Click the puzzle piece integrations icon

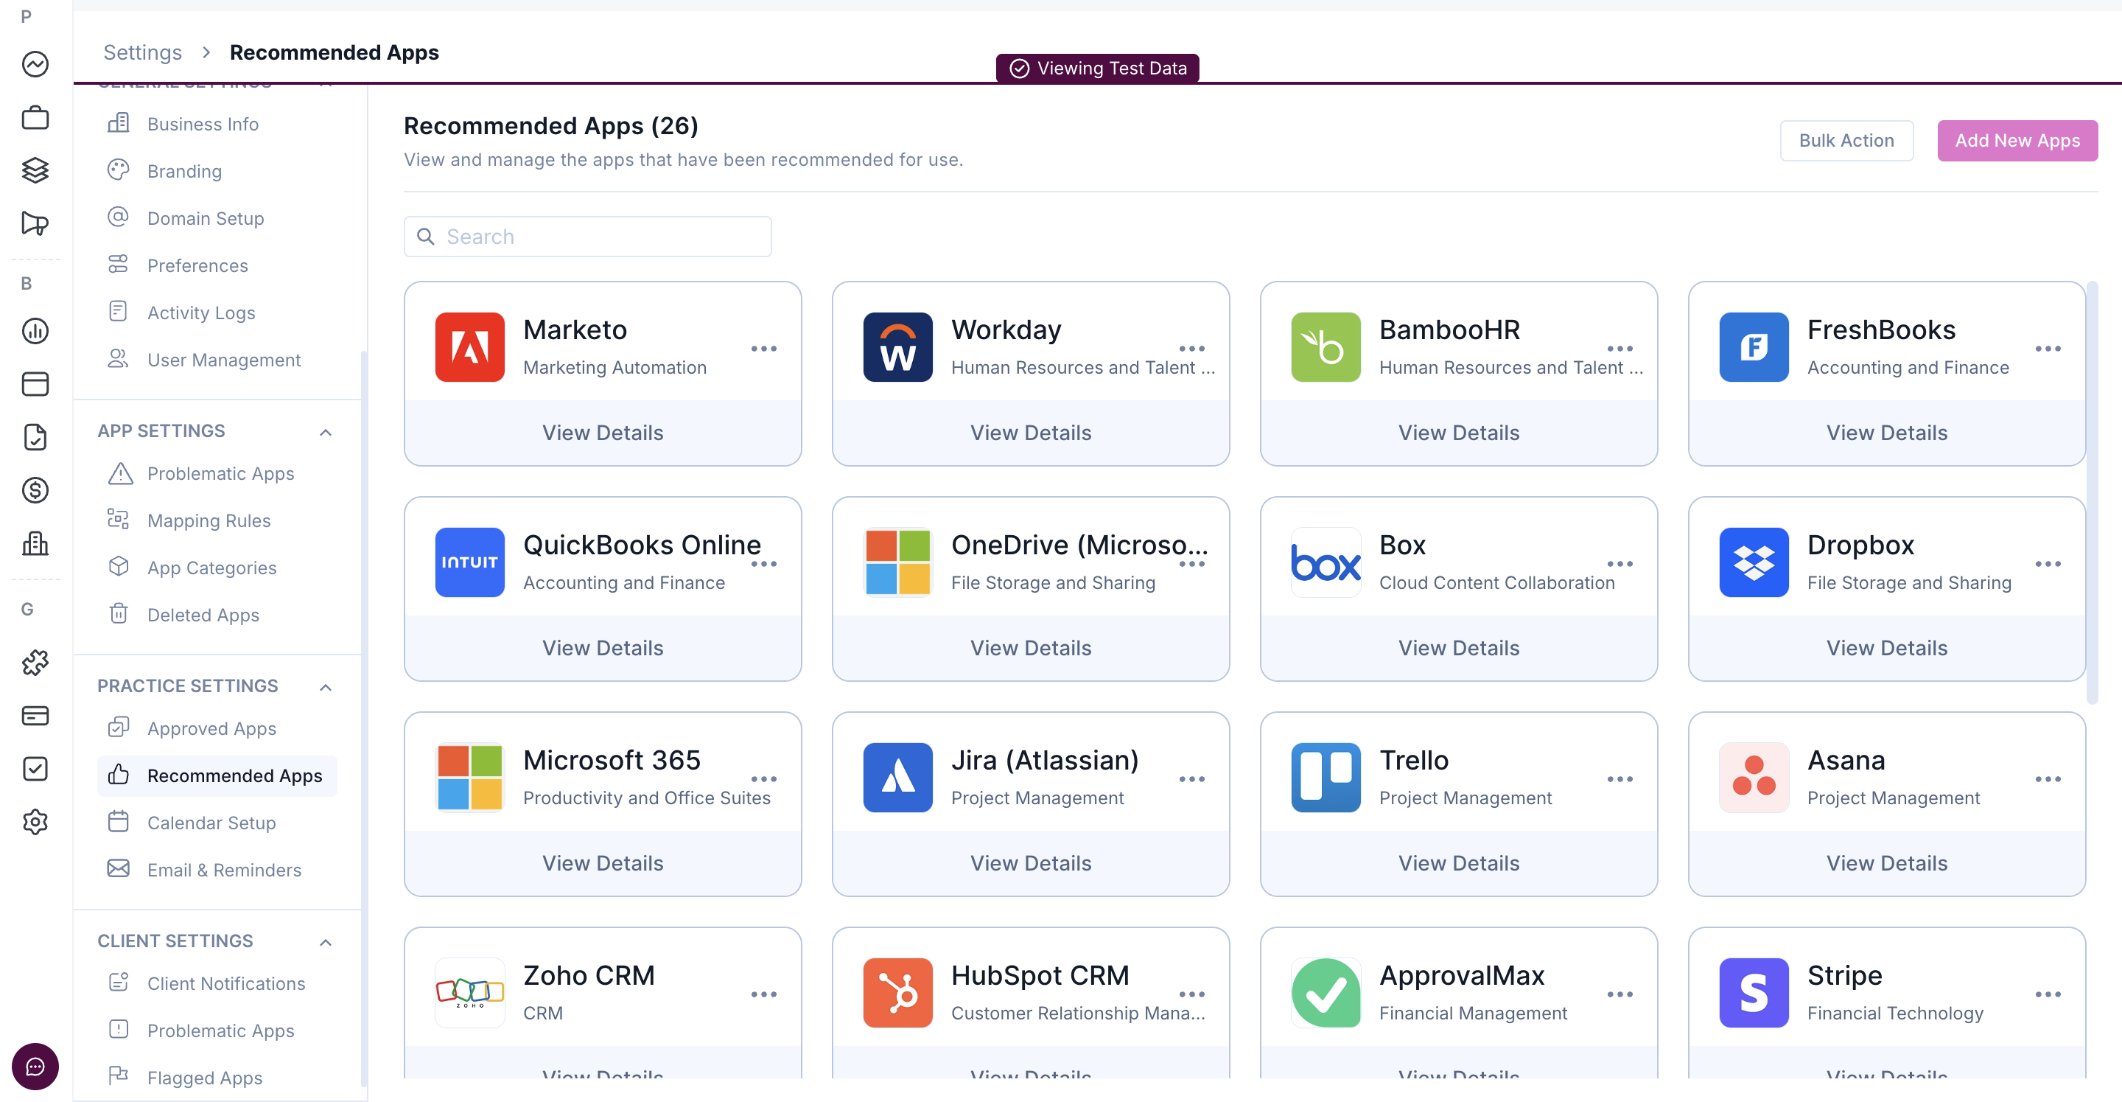(x=35, y=662)
